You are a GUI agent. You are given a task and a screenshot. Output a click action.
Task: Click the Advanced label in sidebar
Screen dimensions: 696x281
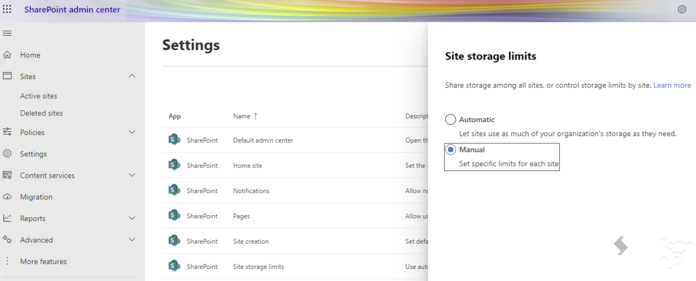(x=36, y=240)
